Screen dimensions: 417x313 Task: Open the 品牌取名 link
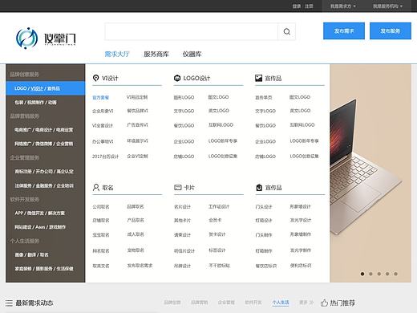point(136,206)
